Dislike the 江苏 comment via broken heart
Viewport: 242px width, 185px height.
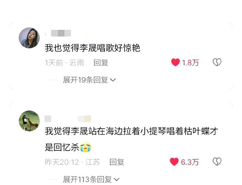click(x=217, y=162)
